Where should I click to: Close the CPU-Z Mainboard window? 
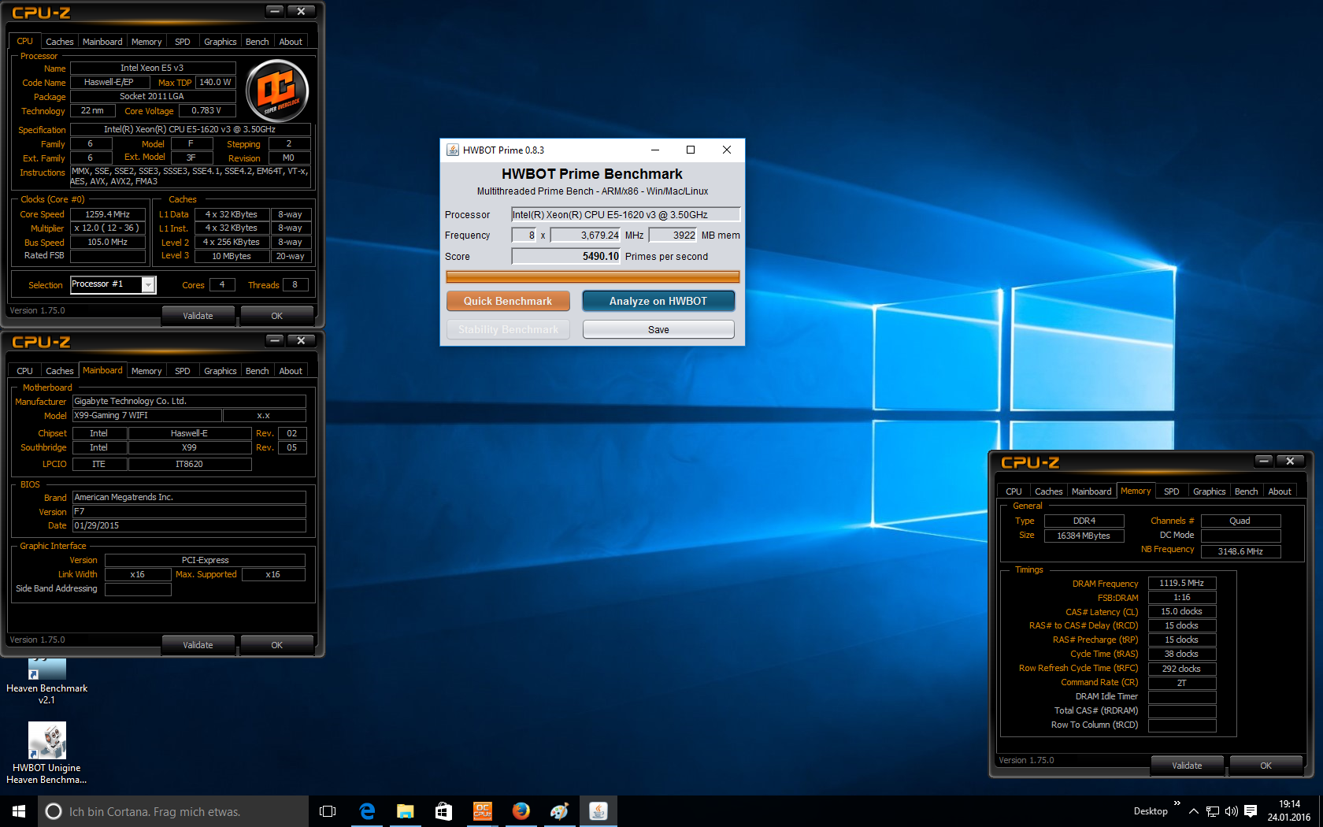(x=301, y=340)
